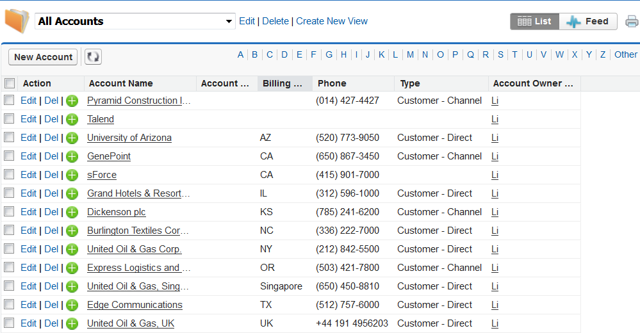640x333 pixels.
Task: Toggle the select-all checkbox in header
Action: coord(10,83)
